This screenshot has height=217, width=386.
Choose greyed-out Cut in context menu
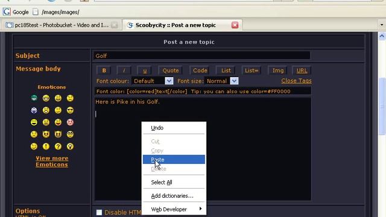(174, 142)
